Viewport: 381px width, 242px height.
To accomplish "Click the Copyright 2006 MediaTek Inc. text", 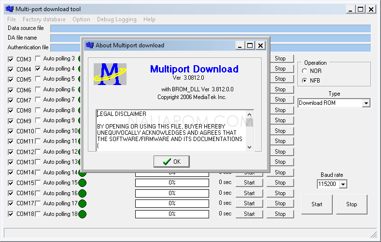I will point(192,97).
